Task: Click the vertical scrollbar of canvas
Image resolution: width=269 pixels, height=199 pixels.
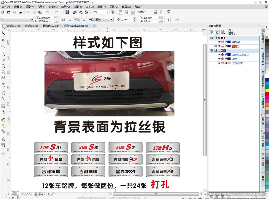Action: tap(205, 100)
